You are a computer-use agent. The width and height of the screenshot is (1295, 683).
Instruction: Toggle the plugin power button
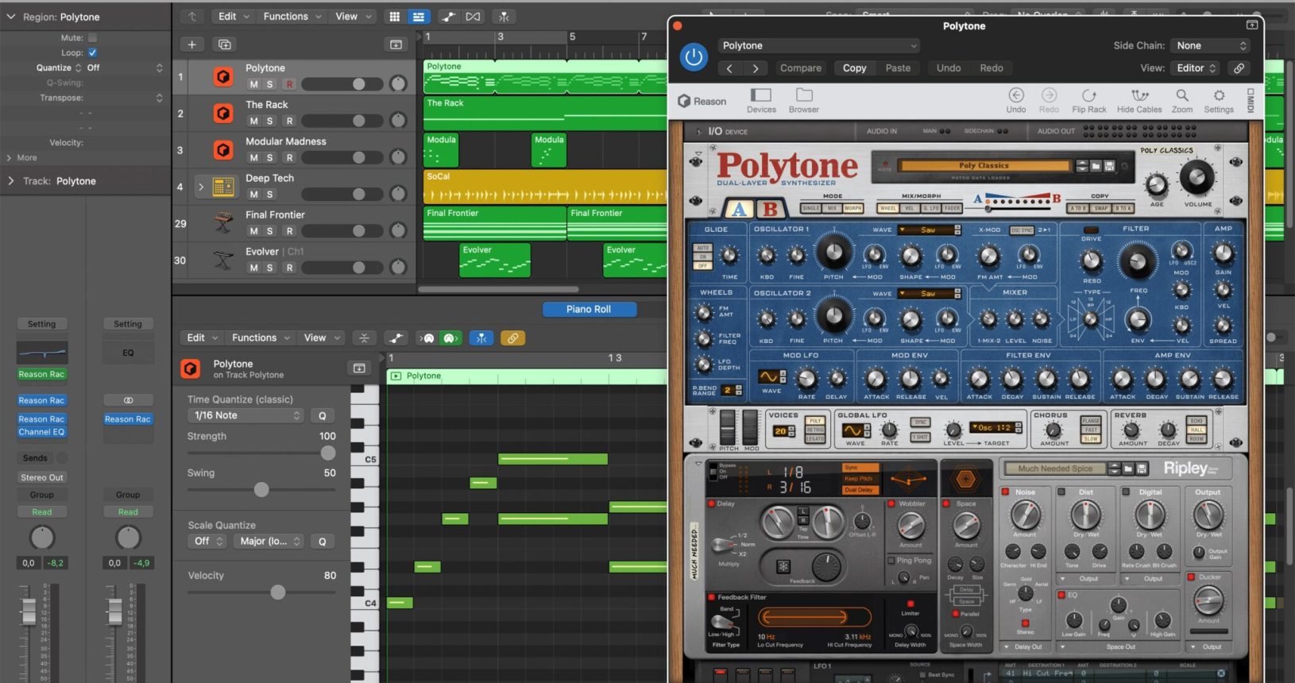[x=694, y=56]
